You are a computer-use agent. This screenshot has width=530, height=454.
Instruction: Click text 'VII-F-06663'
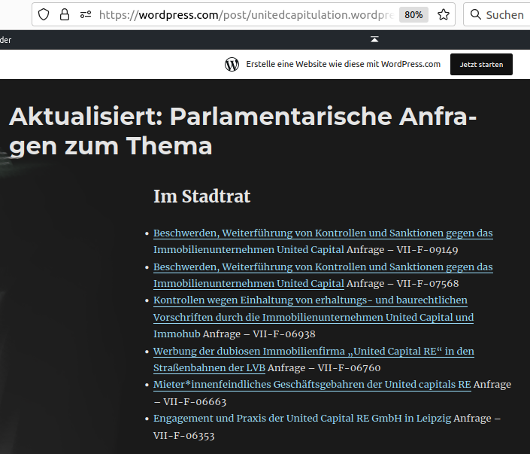click(195, 401)
